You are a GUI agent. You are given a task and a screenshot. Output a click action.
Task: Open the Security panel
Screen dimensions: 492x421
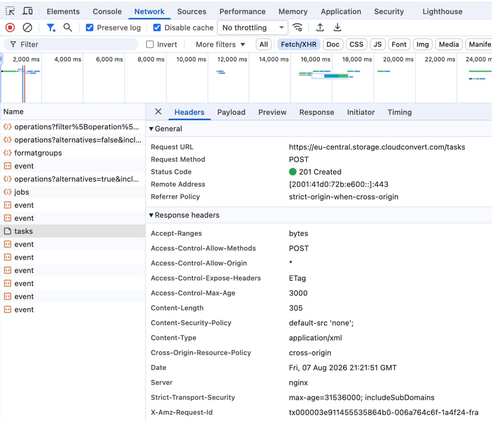pos(389,12)
